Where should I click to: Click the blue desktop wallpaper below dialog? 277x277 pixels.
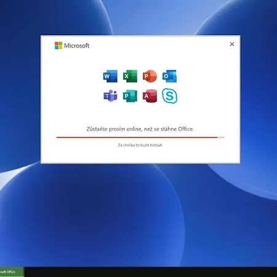138,215
